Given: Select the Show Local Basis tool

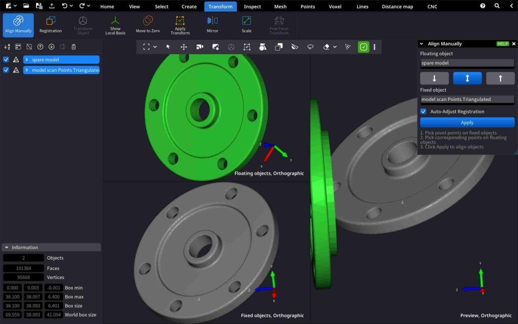Looking at the screenshot, I should pyautogui.click(x=115, y=25).
